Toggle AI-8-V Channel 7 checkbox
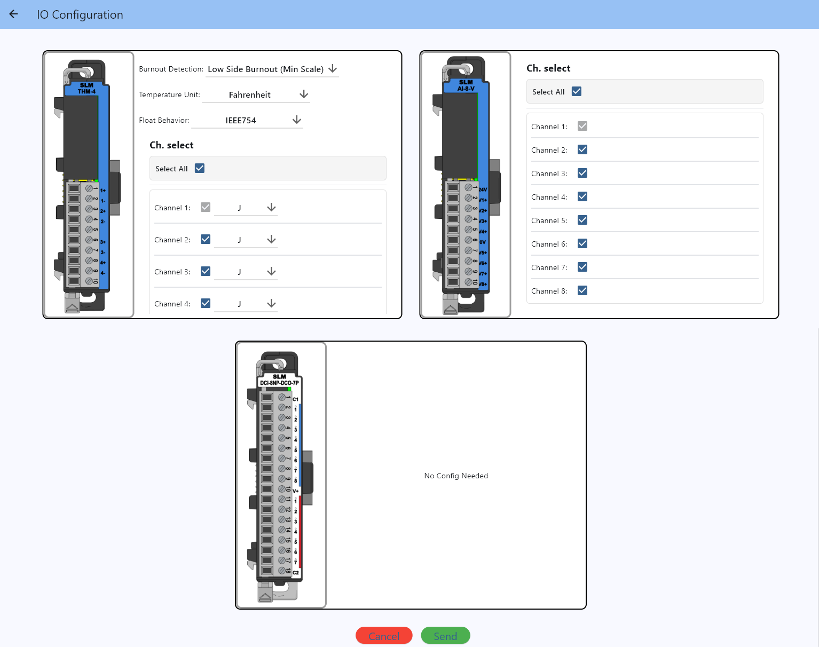Image resolution: width=819 pixels, height=647 pixels. (582, 267)
